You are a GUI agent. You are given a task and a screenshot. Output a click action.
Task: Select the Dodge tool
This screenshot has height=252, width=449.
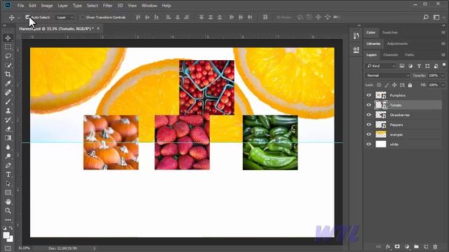click(x=8, y=156)
